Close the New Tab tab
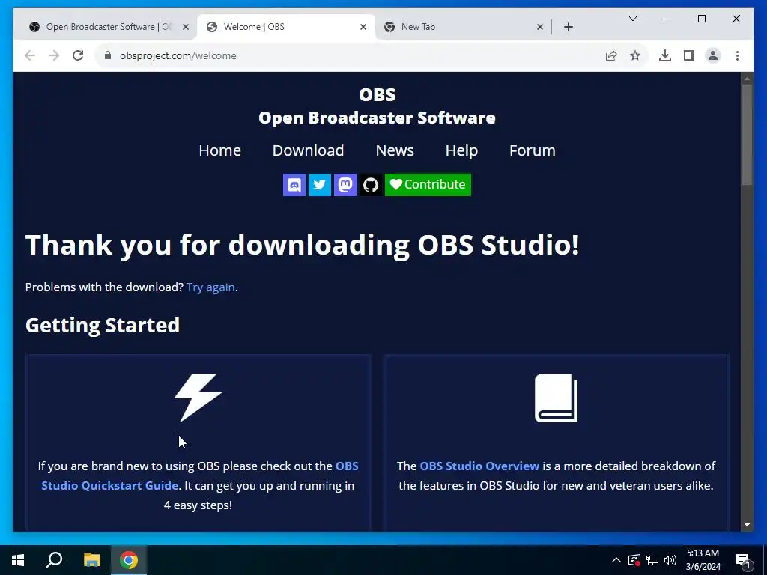Viewport: 767px width, 575px height. coord(539,28)
